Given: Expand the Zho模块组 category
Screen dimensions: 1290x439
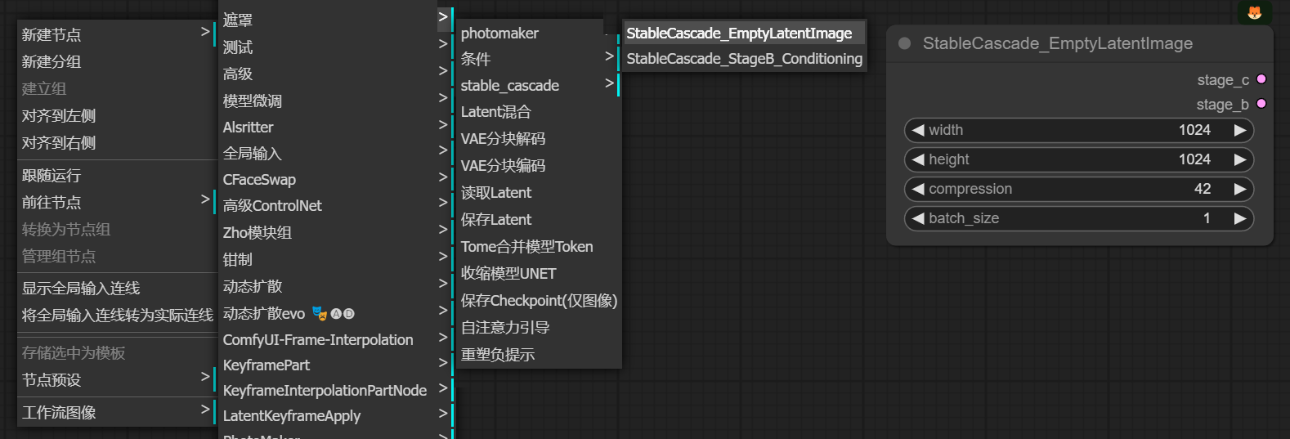Looking at the screenshot, I should (x=336, y=232).
